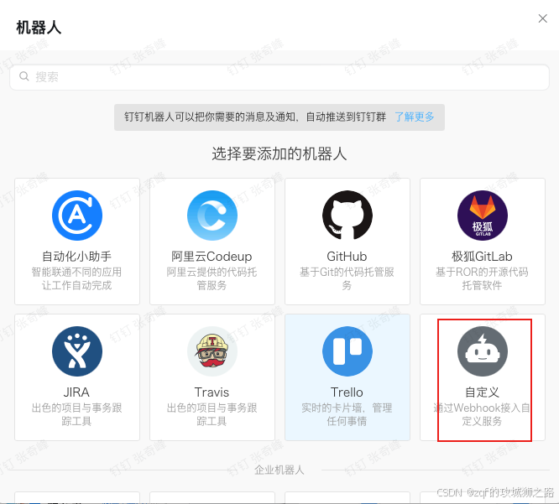Select the 自定义 custom robot icon

click(483, 351)
